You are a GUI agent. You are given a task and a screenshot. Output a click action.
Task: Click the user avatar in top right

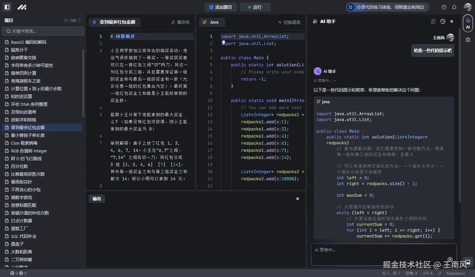468,7
